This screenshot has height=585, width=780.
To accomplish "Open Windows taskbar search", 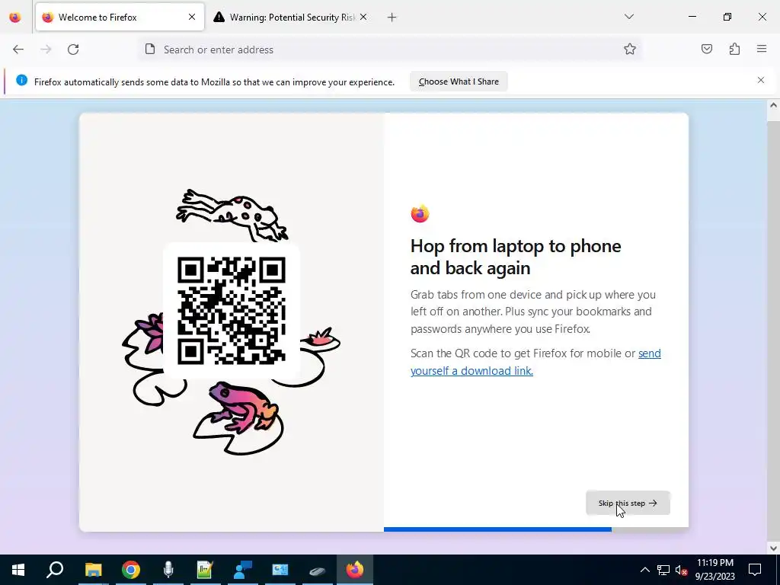I will point(55,570).
